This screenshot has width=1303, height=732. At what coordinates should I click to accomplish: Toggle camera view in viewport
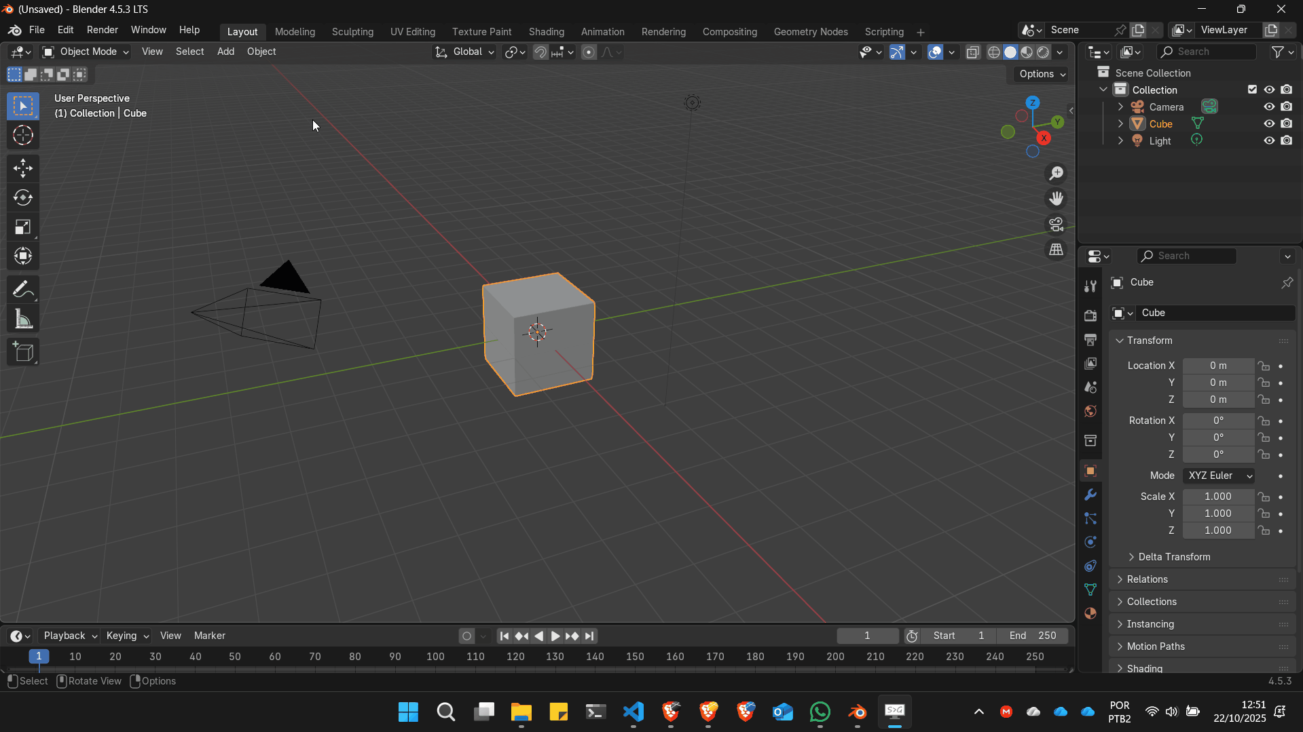pos(1056,225)
